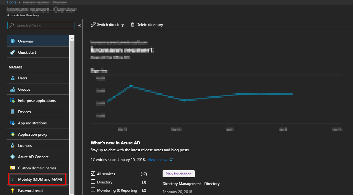Click the Groups icon in sidebar
The width and height of the screenshot is (353, 195).
pyautogui.click(x=13, y=89)
